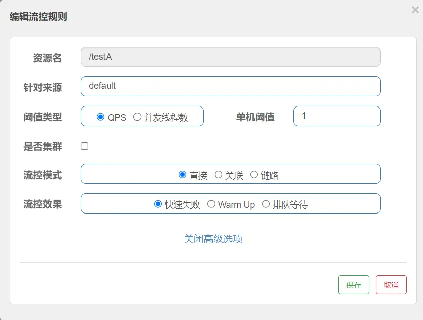Screen dimensions: 423x320
Task: Save the rule with 保存 button
Action: (353, 285)
